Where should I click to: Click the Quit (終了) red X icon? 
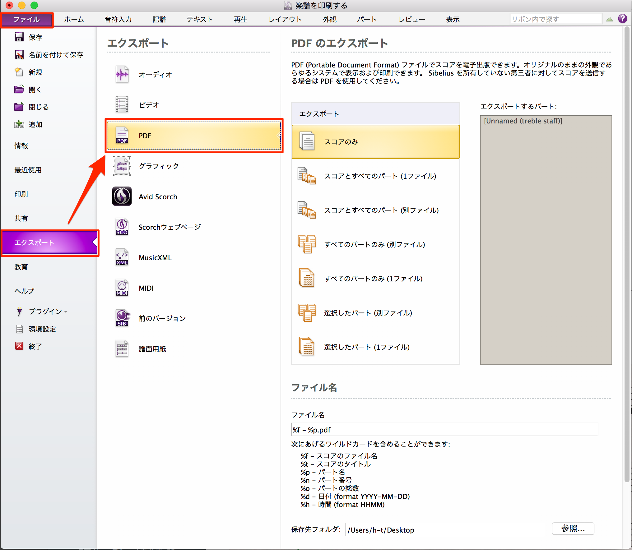point(19,346)
